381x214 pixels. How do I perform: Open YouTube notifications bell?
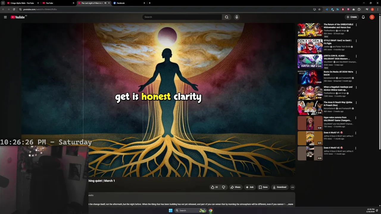point(363,17)
